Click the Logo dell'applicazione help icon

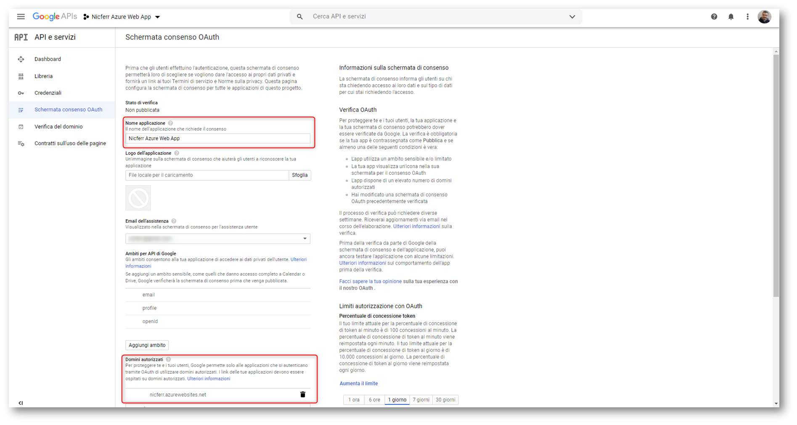click(177, 153)
